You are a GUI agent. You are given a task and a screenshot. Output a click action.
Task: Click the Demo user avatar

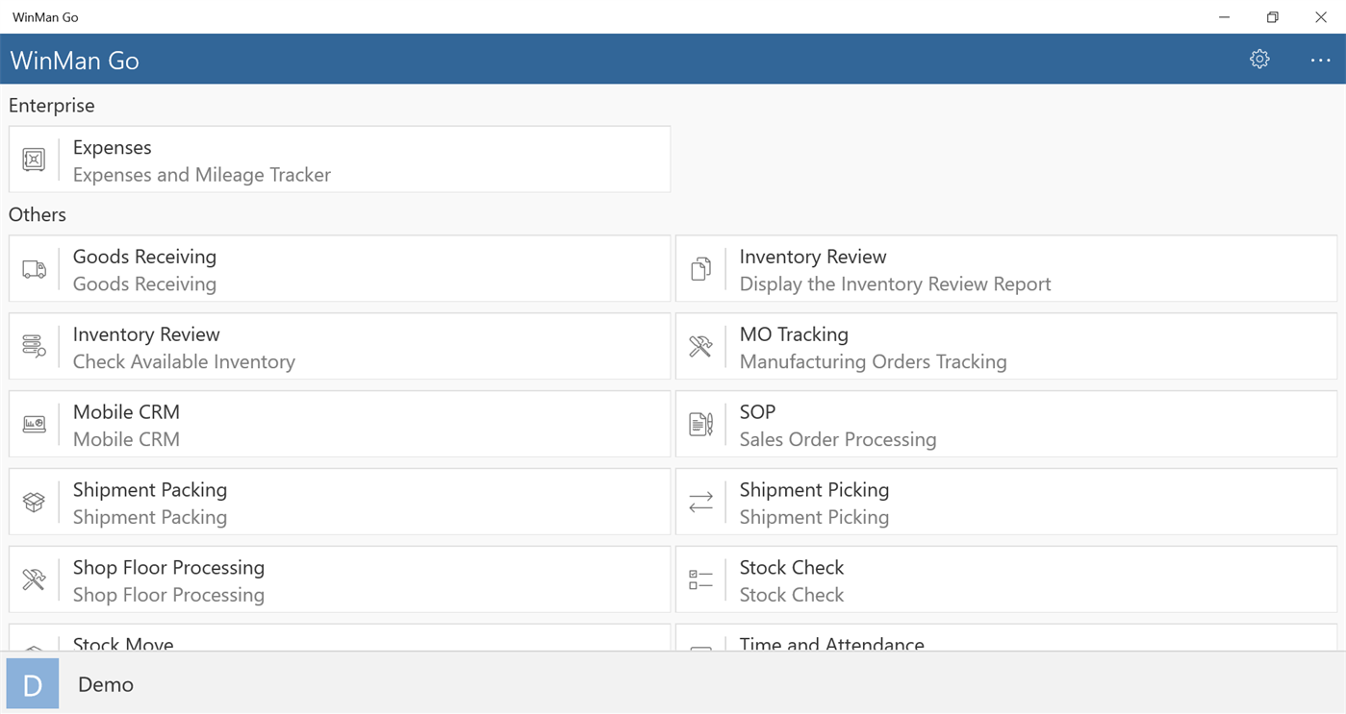[x=33, y=684]
